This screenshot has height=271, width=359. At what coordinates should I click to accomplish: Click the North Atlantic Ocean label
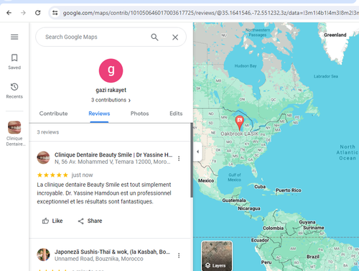tap(348, 152)
